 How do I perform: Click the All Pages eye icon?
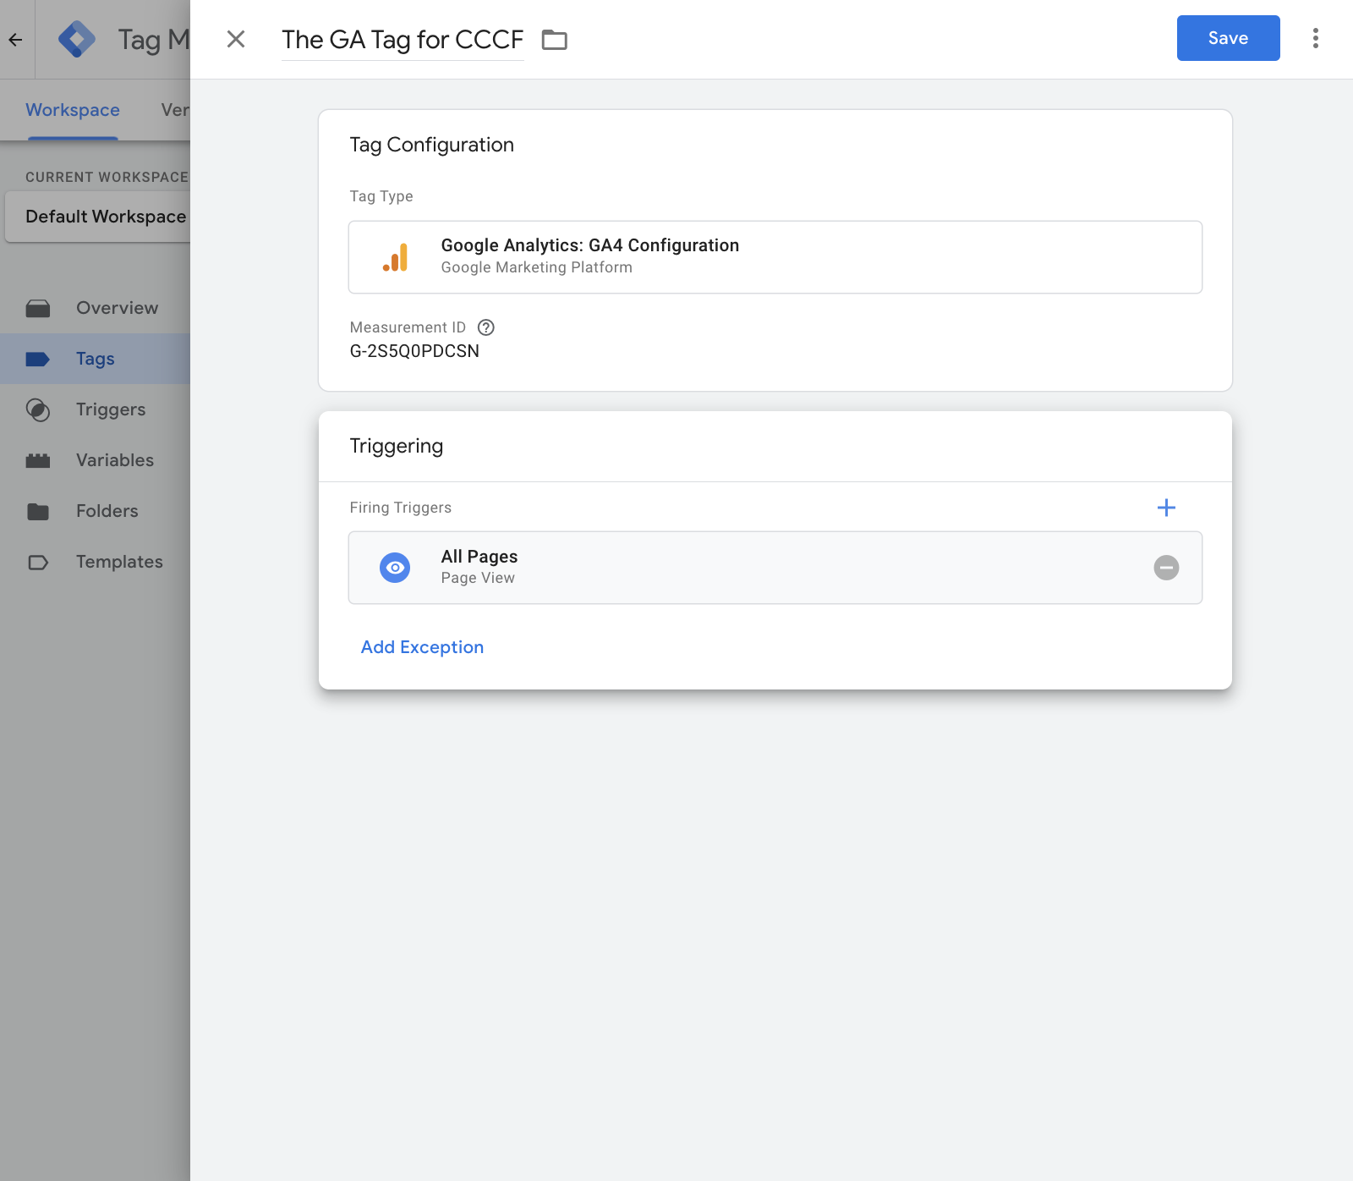(395, 568)
